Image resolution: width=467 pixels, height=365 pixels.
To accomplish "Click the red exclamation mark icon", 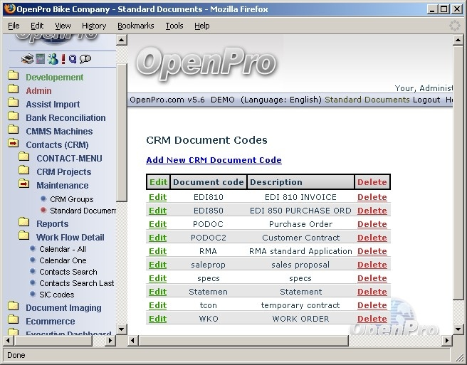I will coord(63,59).
